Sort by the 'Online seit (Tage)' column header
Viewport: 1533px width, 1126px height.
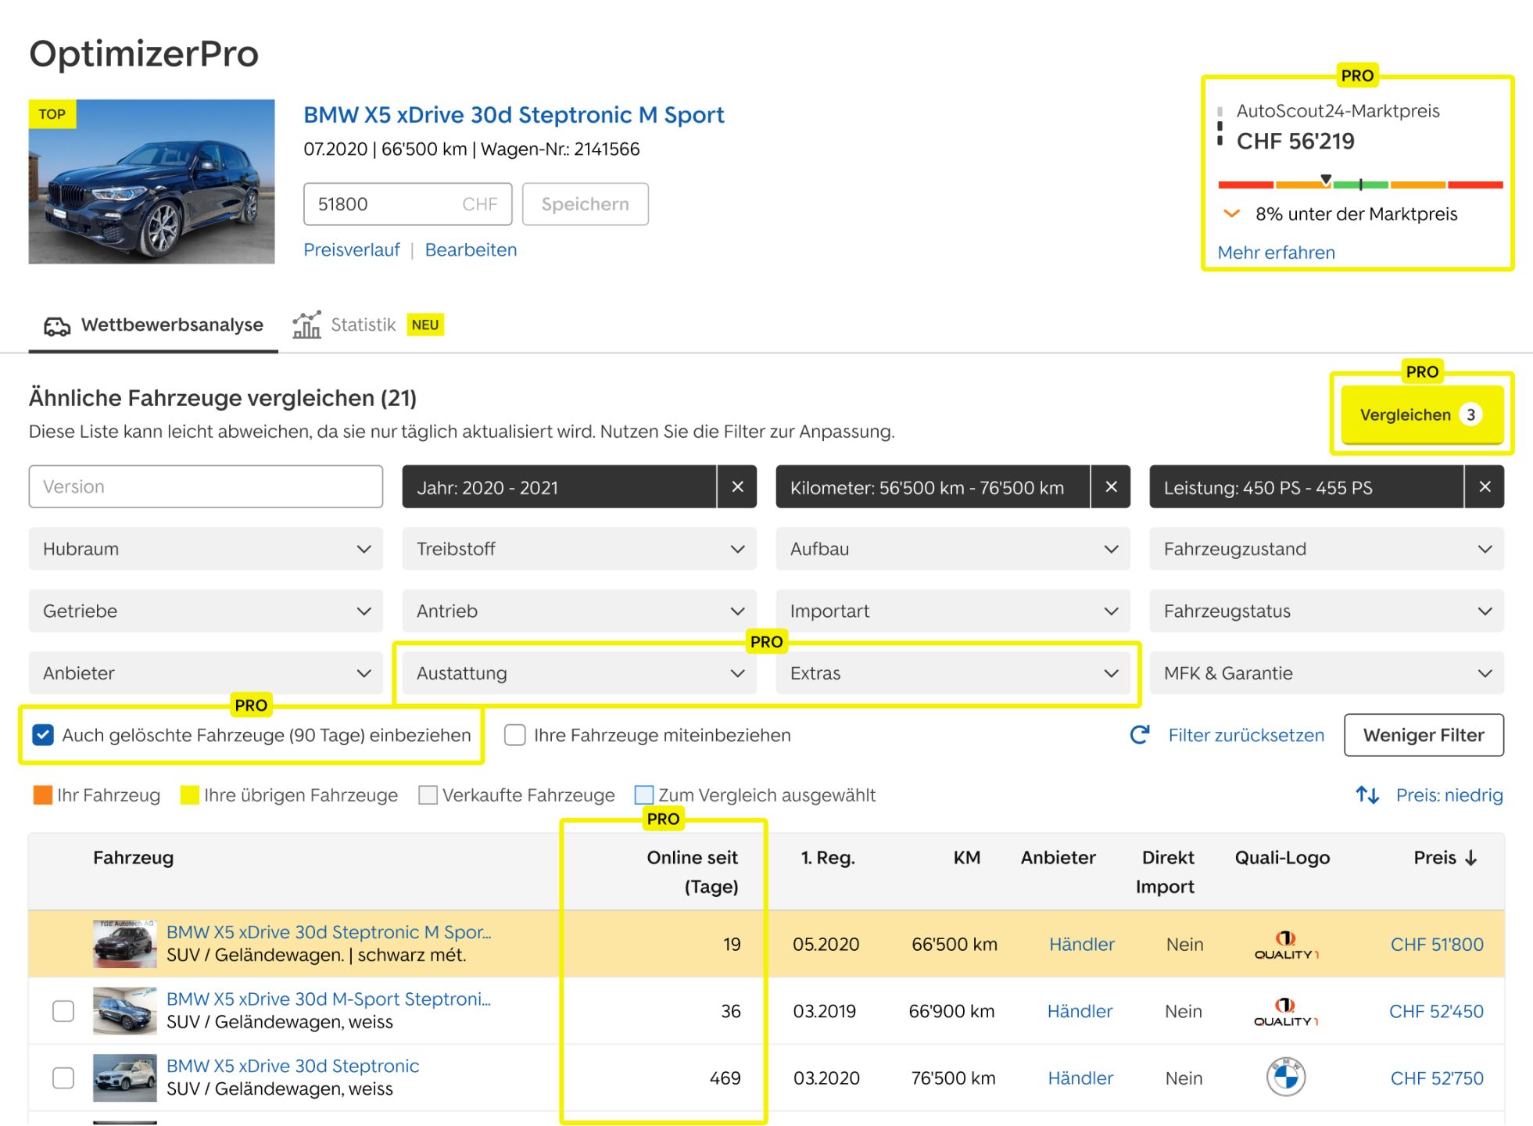click(692, 872)
